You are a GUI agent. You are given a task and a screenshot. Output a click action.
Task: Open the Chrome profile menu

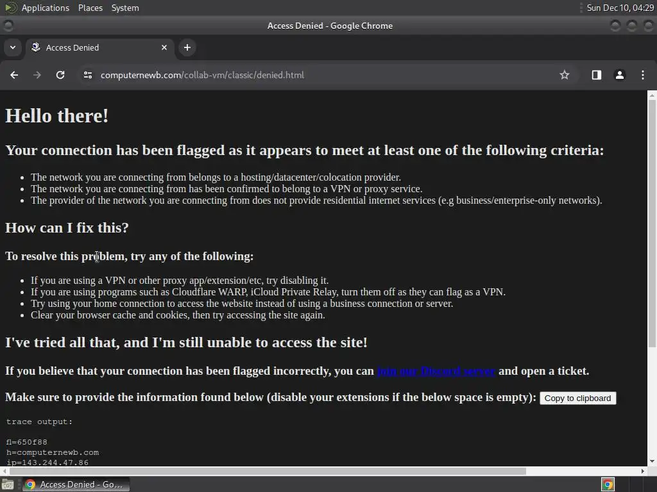(620, 75)
